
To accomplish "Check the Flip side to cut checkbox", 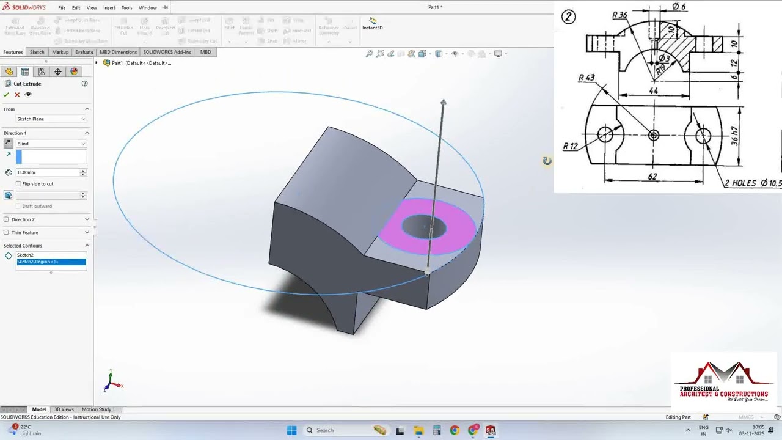I will 18,184.
